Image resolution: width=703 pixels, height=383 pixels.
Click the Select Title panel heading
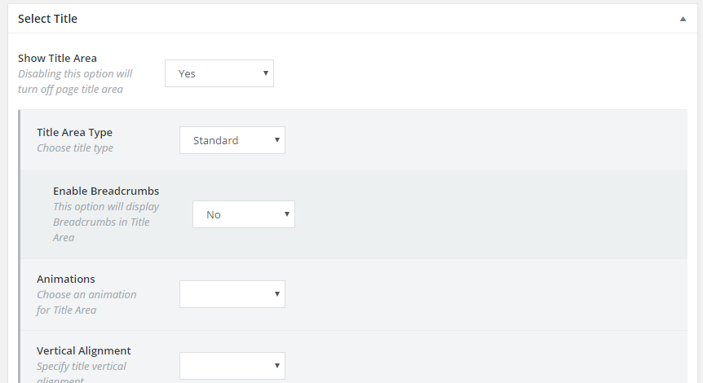tap(47, 18)
